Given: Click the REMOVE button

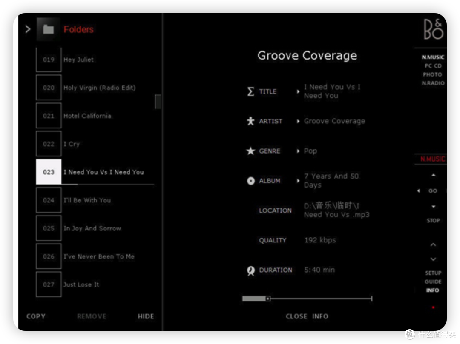Looking at the screenshot, I should point(92,316).
